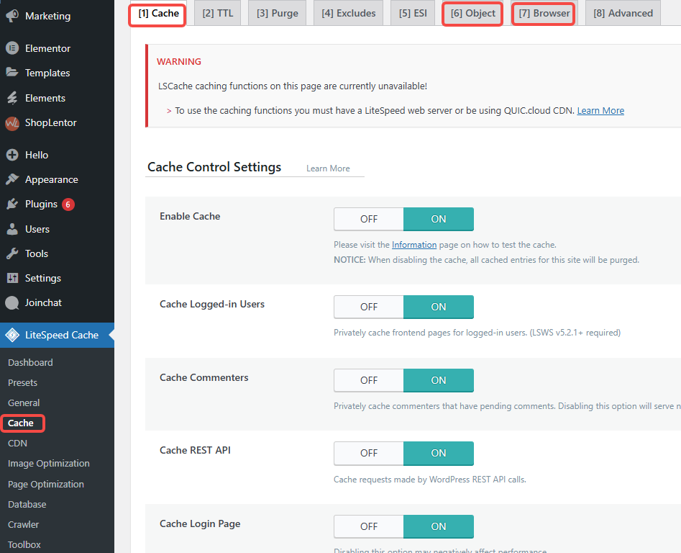The height and width of the screenshot is (553, 681).
Task: Disable Cache Logged-in Users
Action: click(368, 307)
